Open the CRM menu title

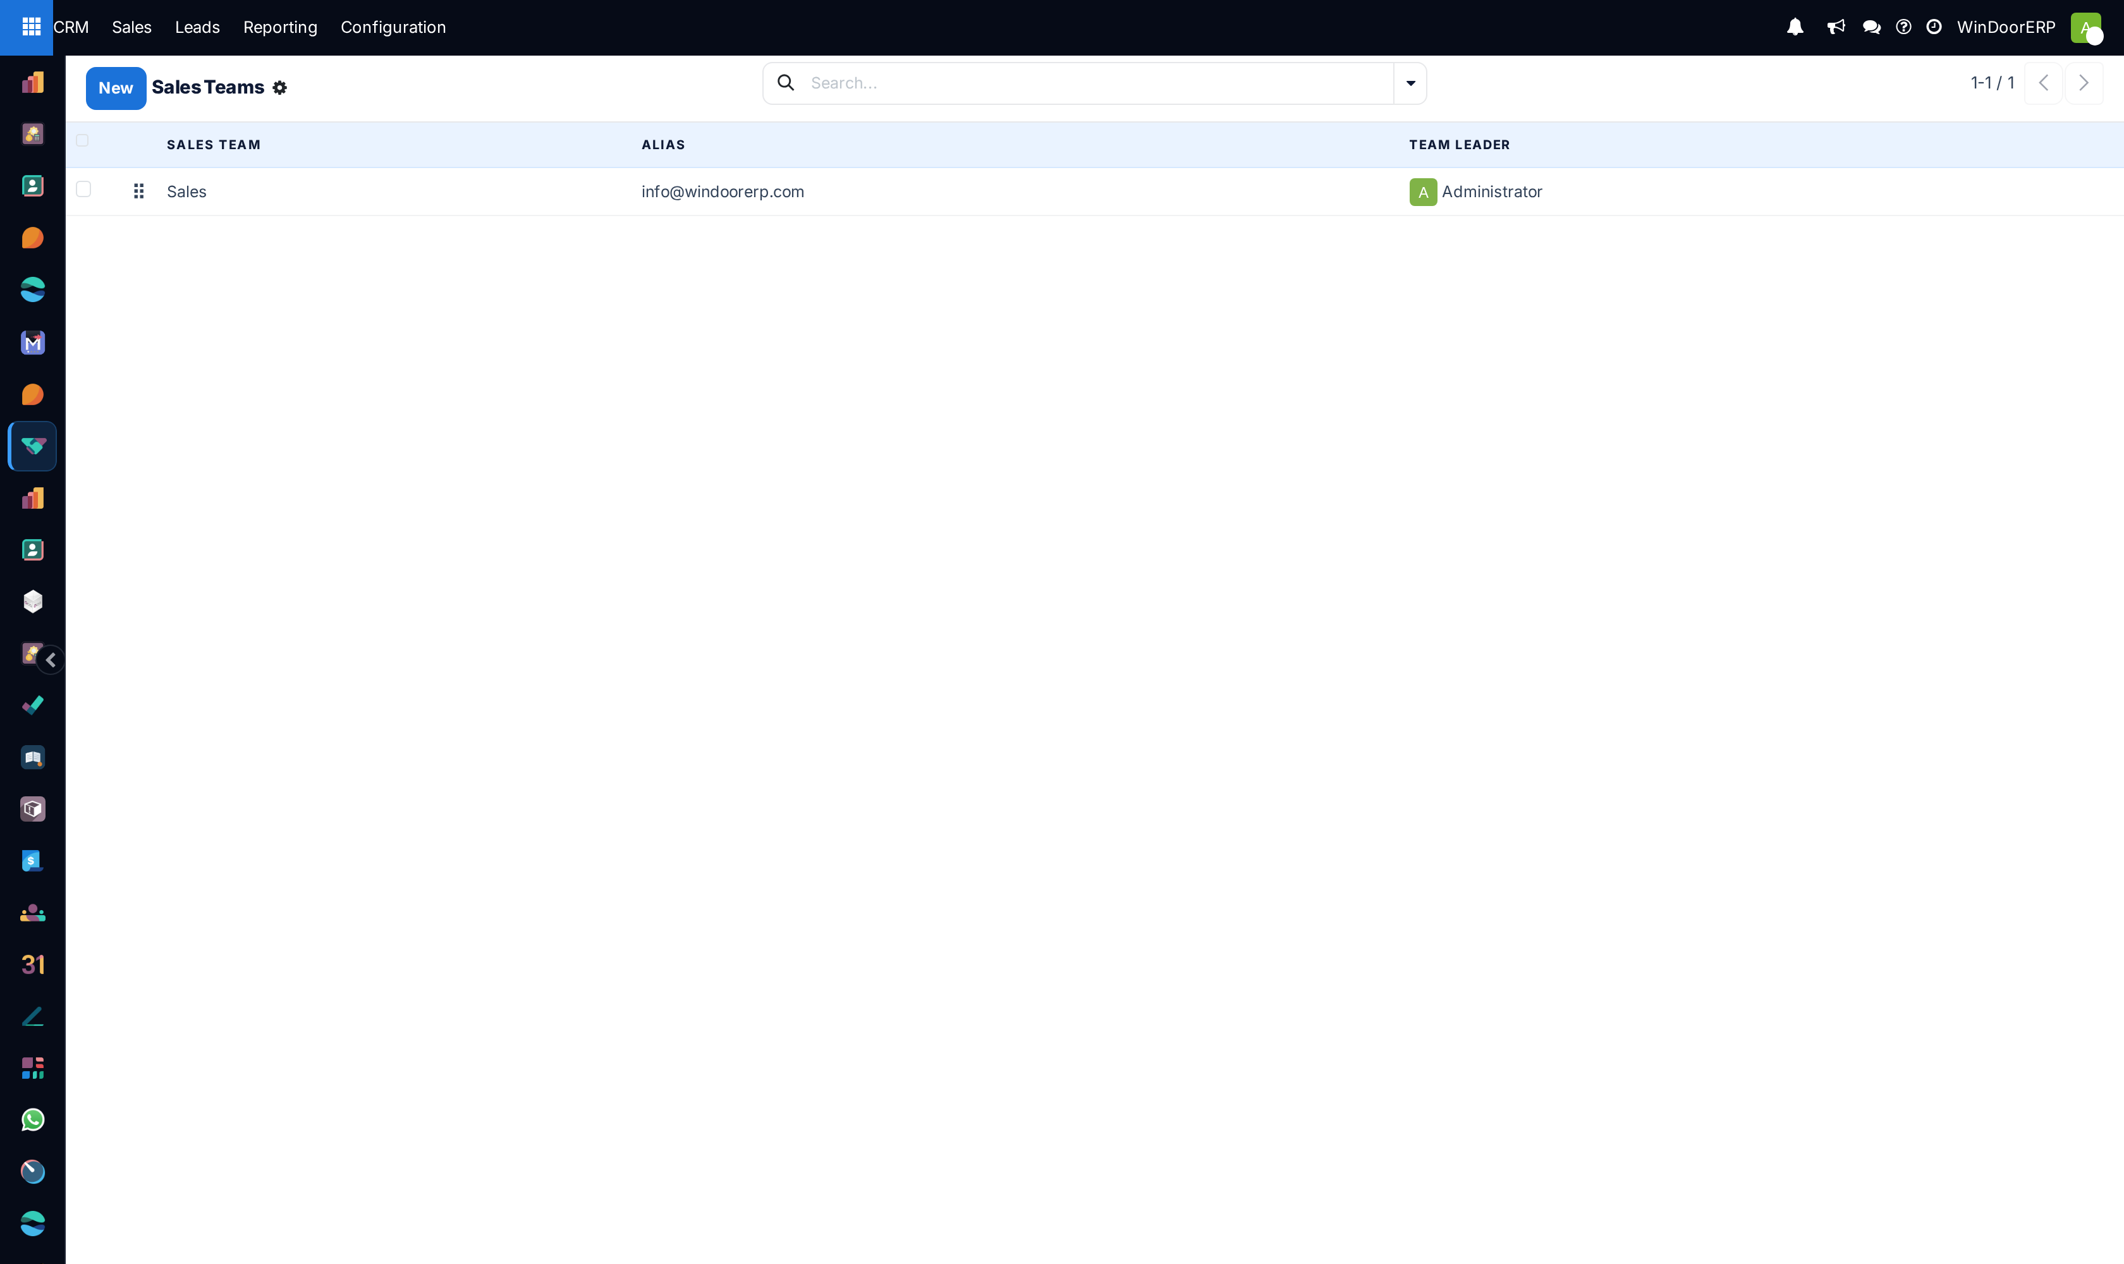(x=71, y=27)
